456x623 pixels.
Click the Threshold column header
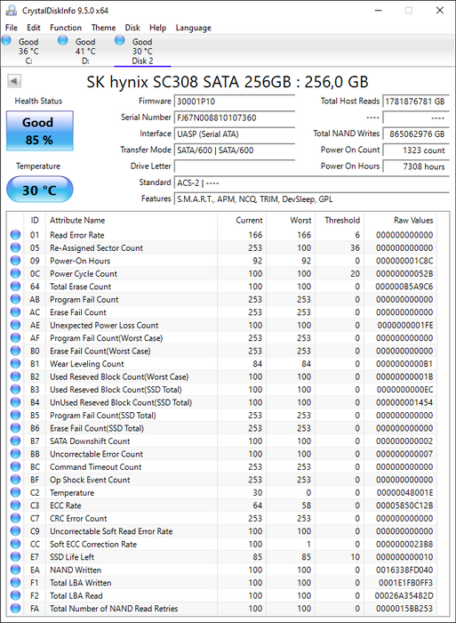[x=340, y=220]
